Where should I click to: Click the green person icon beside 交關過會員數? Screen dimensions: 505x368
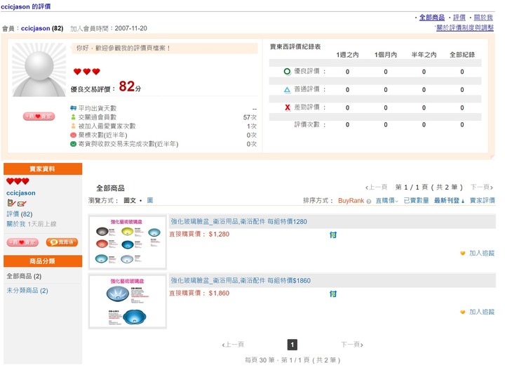73,117
